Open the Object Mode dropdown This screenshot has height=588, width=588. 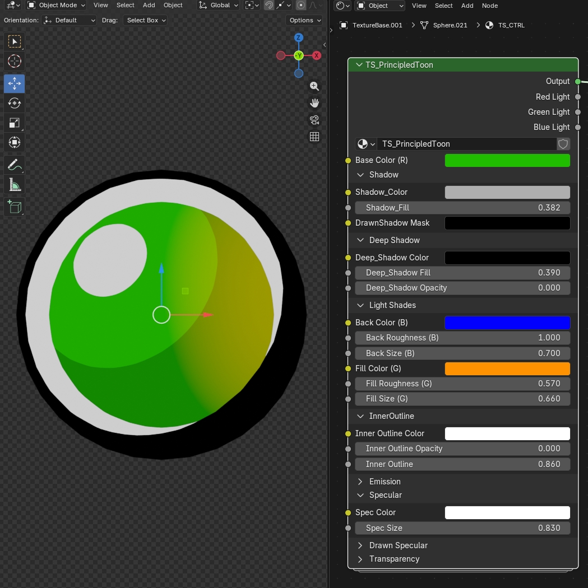point(56,5)
